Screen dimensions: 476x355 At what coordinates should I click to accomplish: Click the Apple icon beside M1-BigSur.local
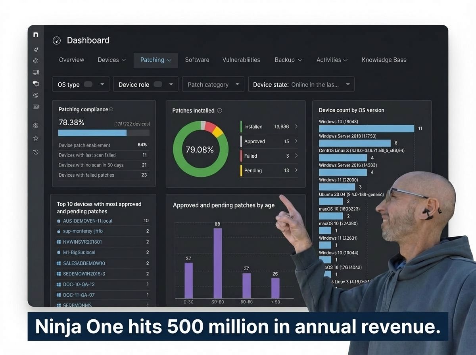point(59,252)
